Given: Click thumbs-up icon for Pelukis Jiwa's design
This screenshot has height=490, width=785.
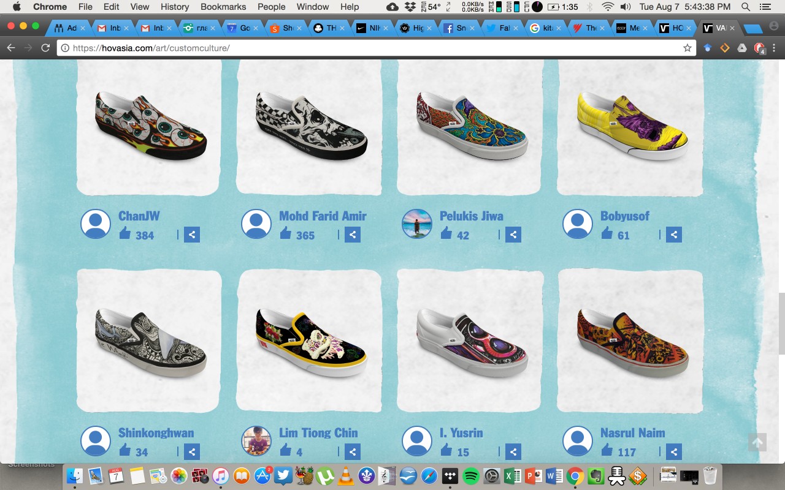Looking at the screenshot, I should click(x=446, y=233).
